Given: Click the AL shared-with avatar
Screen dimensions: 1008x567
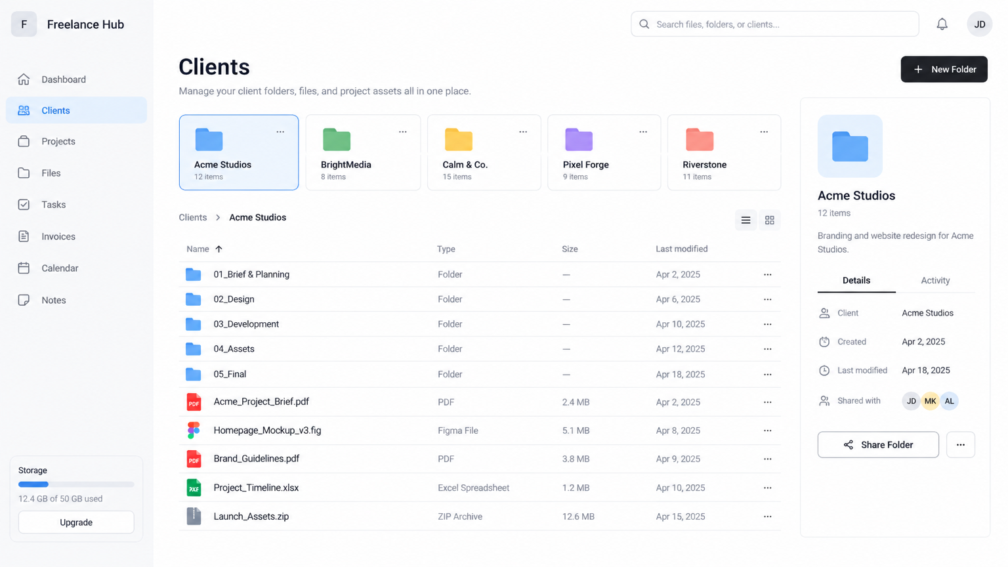Looking at the screenshot, I should [949, 401].
